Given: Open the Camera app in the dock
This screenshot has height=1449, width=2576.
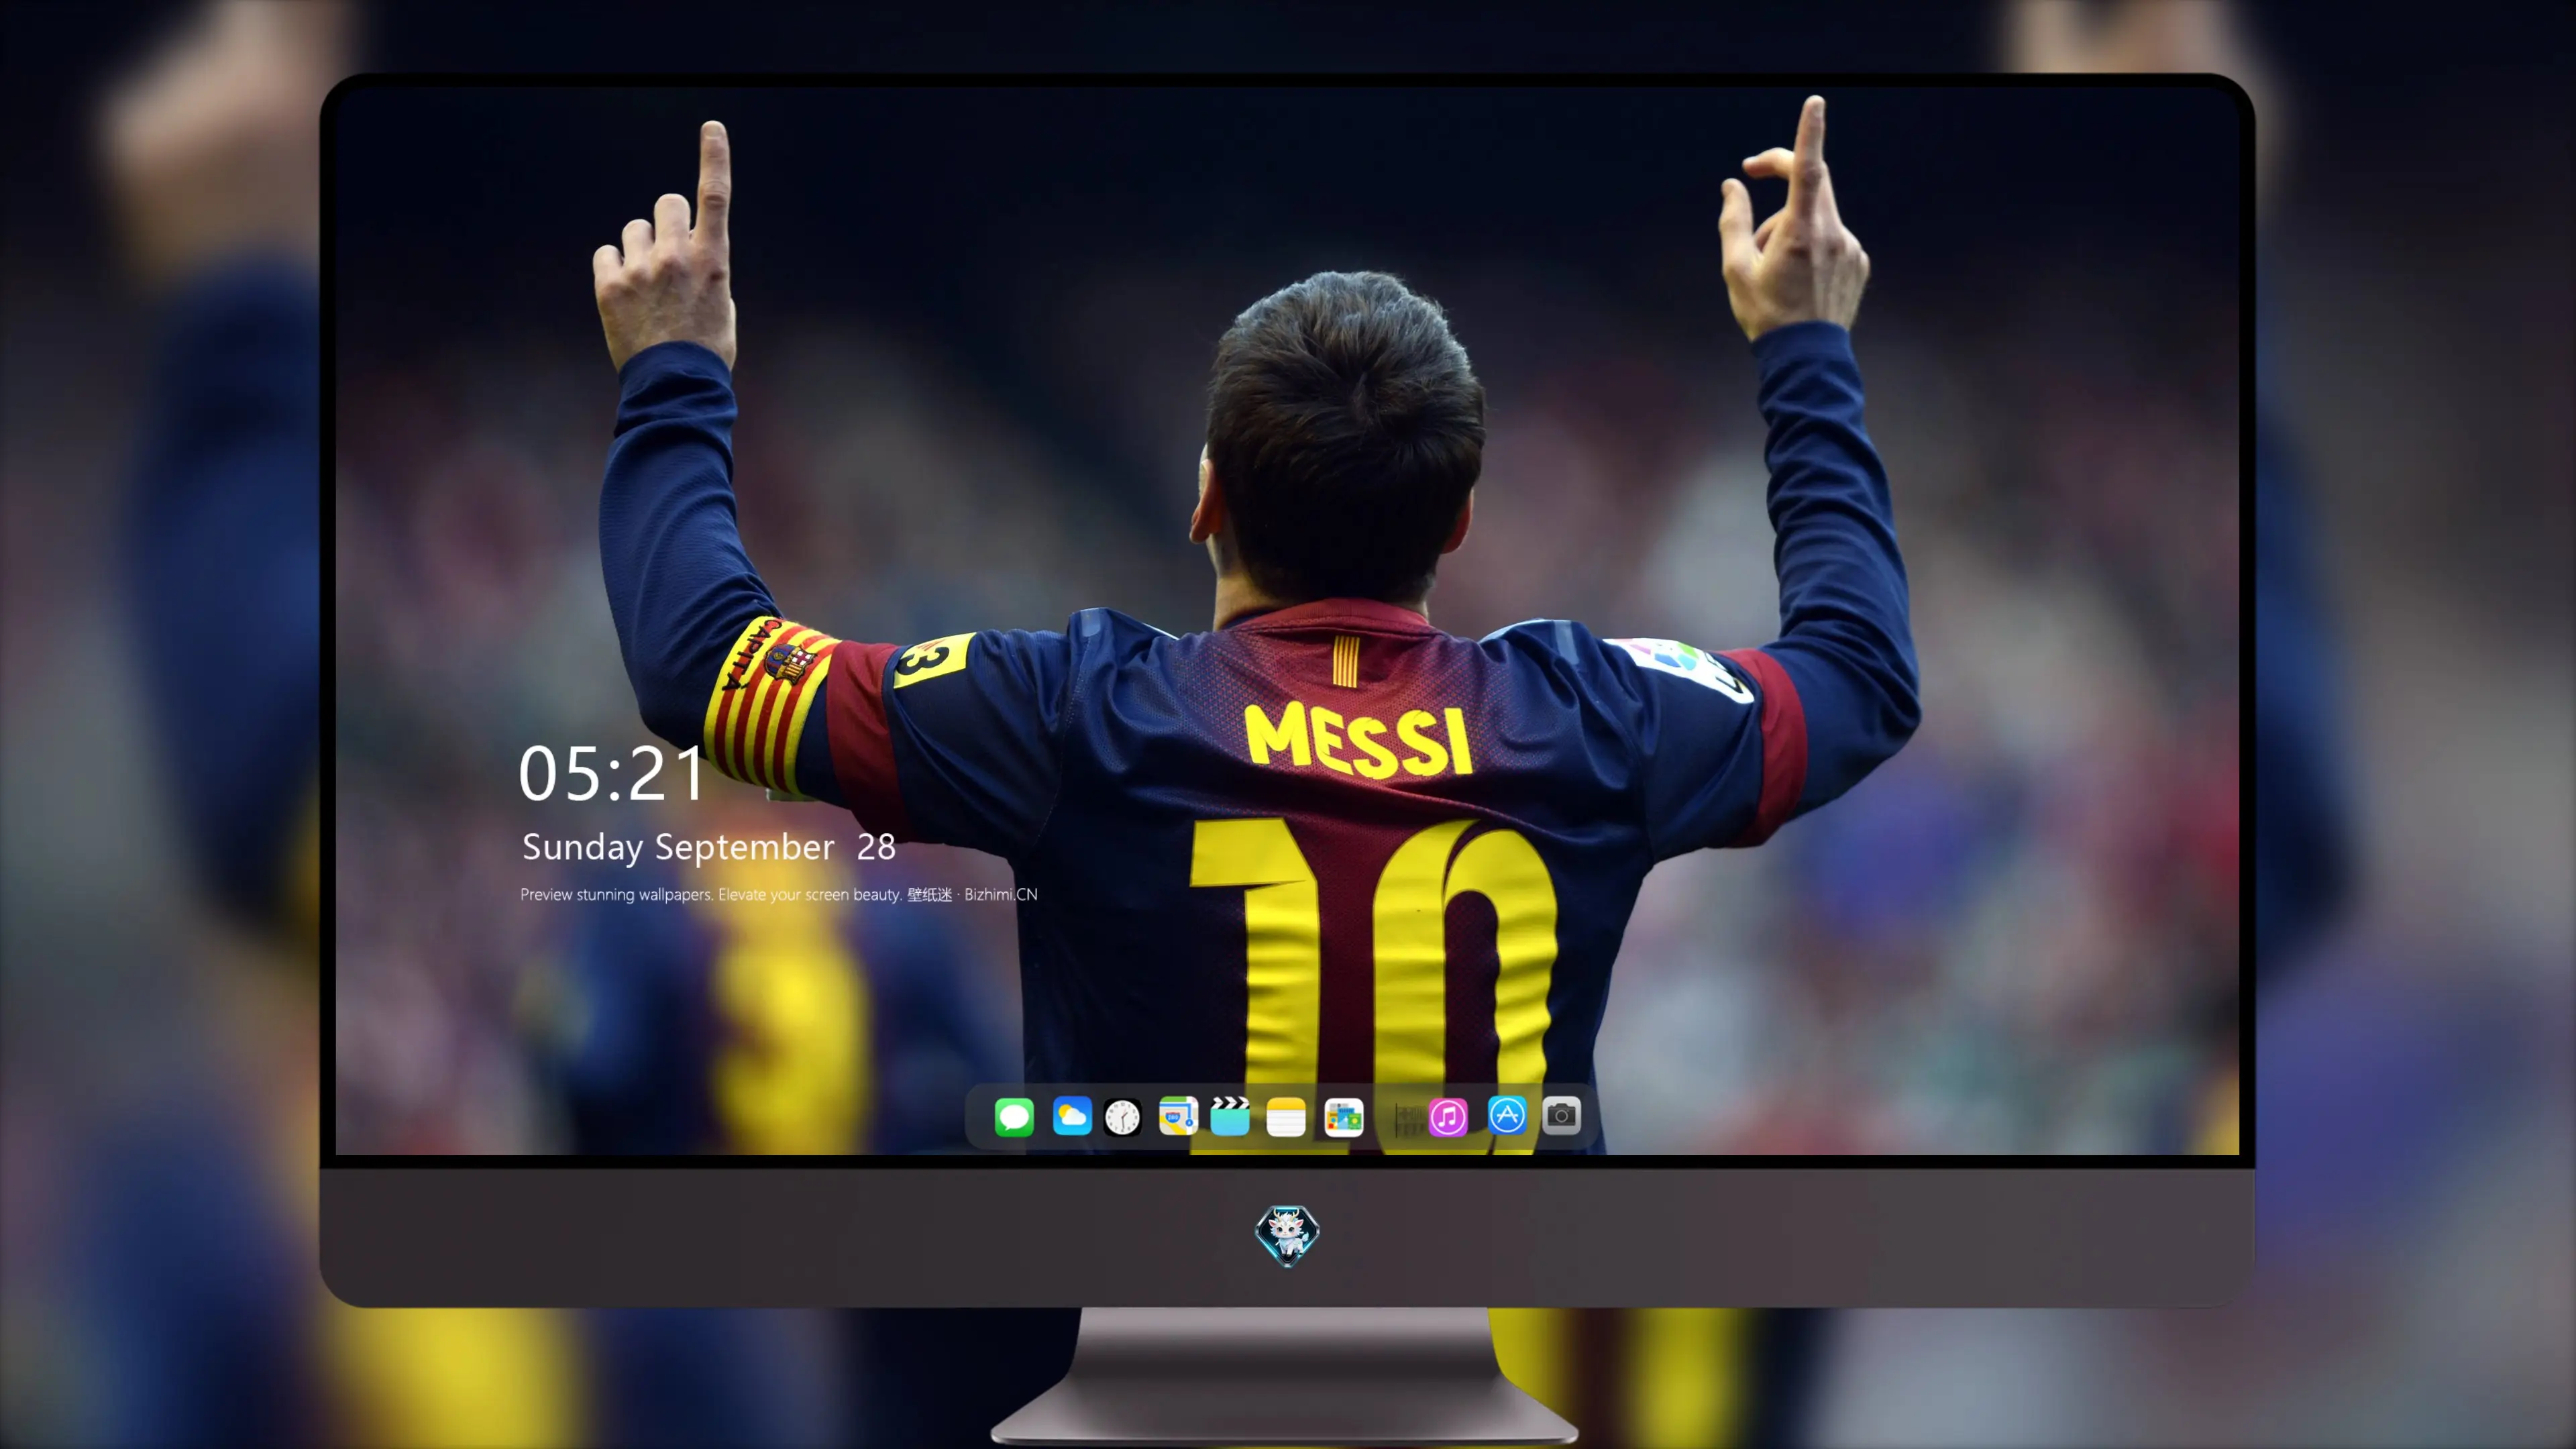Looking at the screenshot, I should pos(1561,1115).
